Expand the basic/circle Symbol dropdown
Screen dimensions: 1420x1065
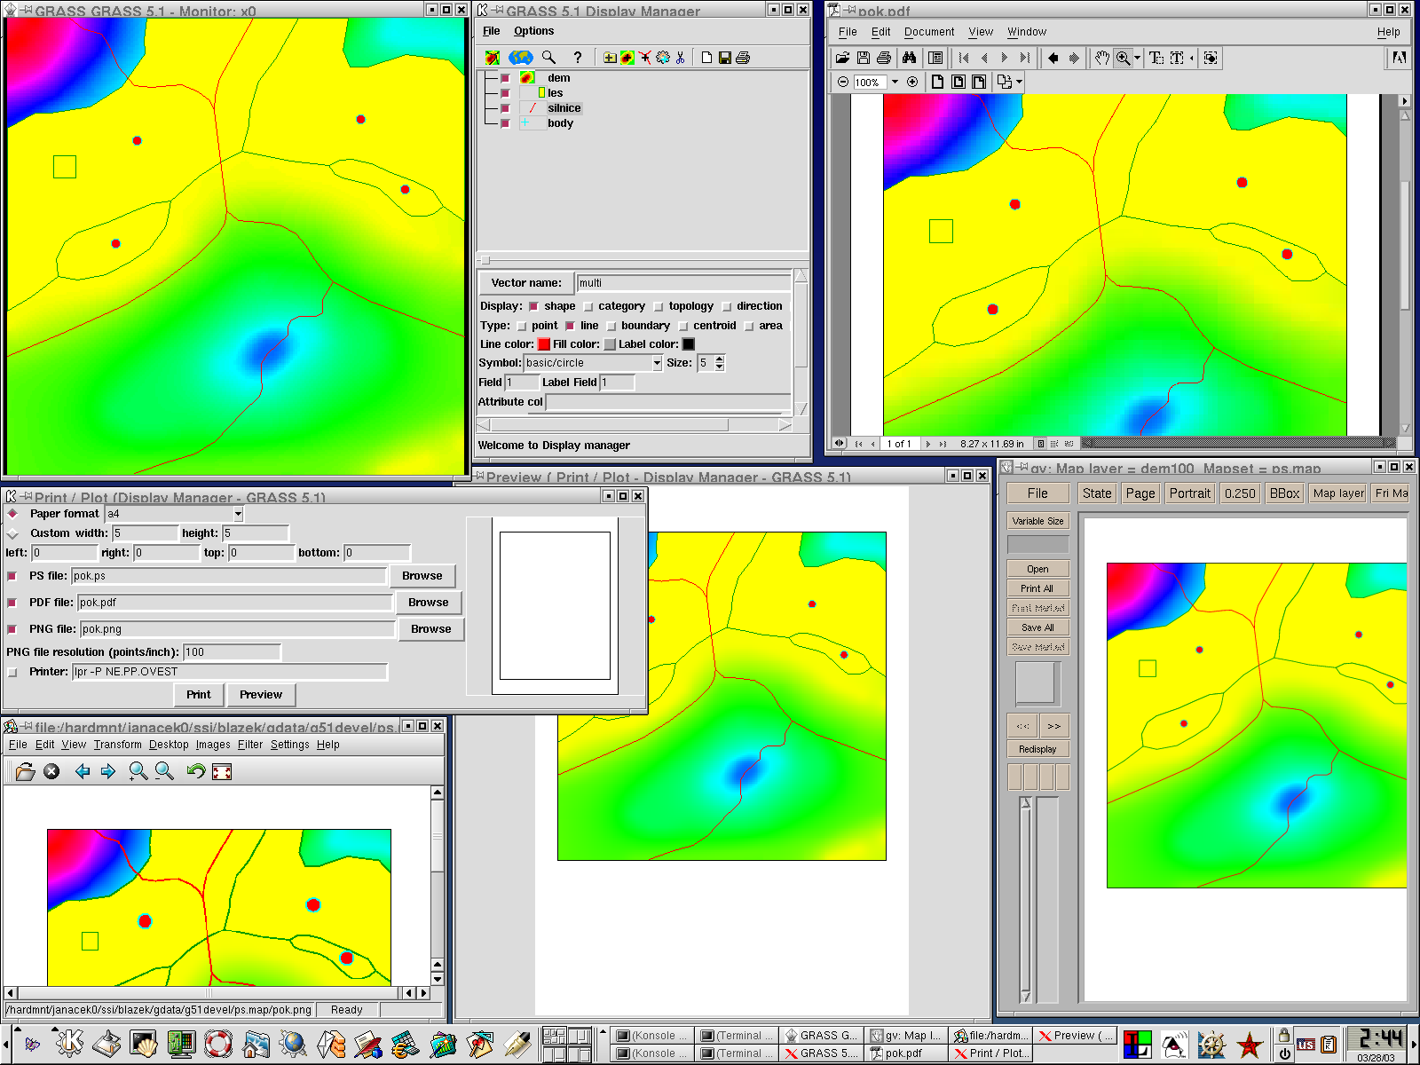click(657, 363)
